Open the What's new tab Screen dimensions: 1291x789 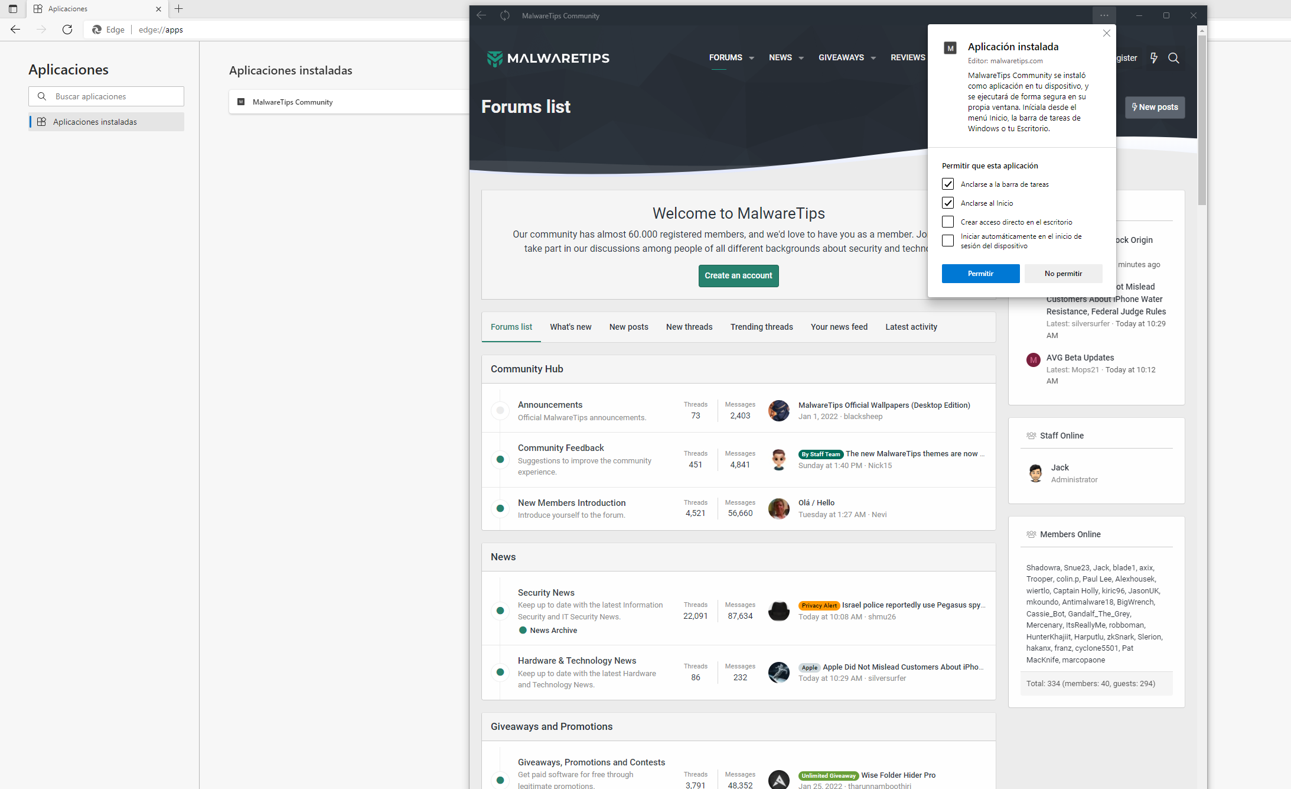coord(570,327)
